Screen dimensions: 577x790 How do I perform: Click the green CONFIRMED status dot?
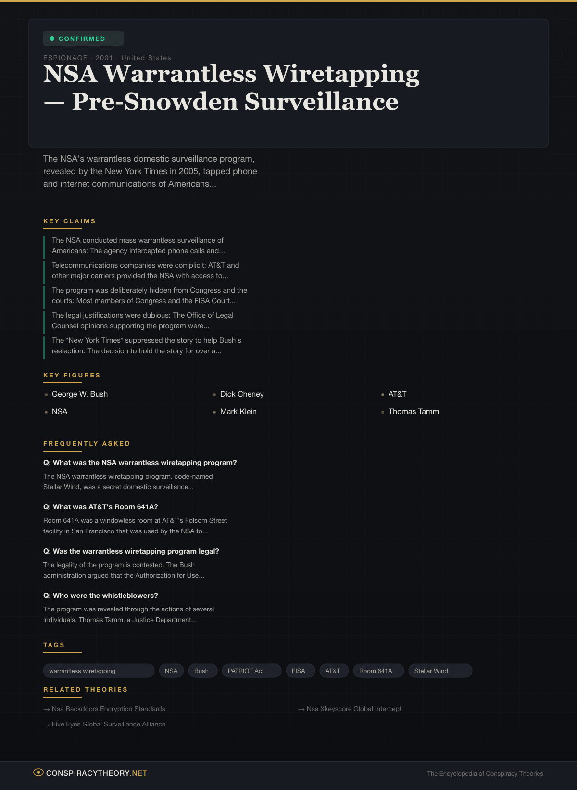(x=52, y=39)
